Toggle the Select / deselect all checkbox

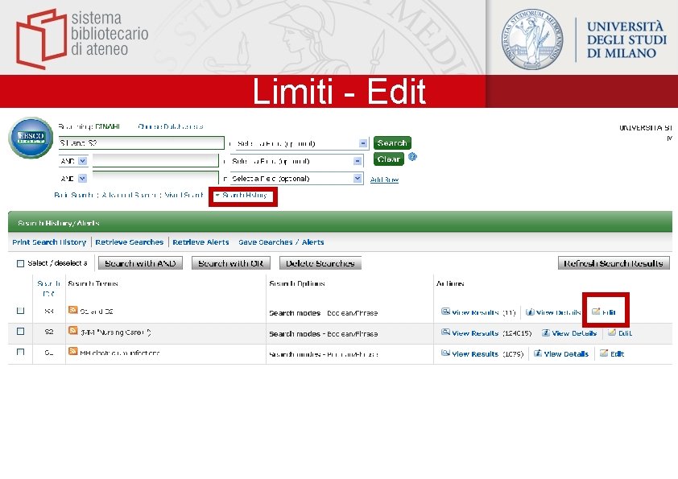point(20,263)
